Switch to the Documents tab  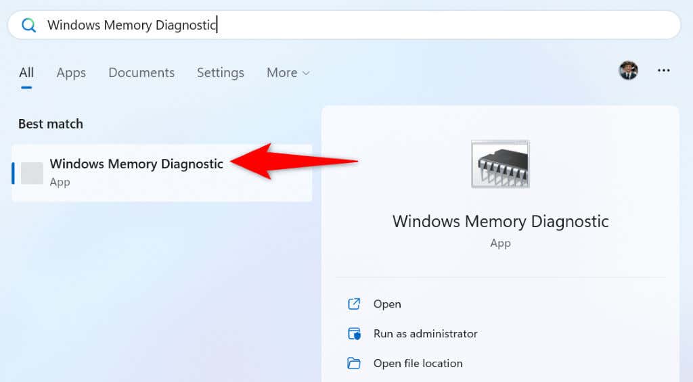[141, 72]
